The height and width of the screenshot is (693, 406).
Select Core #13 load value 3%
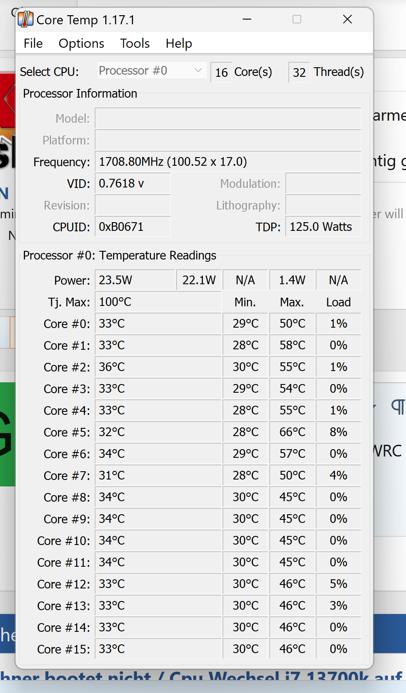(x=338, y=606)
